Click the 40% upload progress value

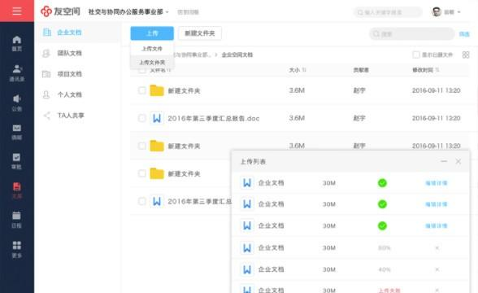click(x=384, y=269)
